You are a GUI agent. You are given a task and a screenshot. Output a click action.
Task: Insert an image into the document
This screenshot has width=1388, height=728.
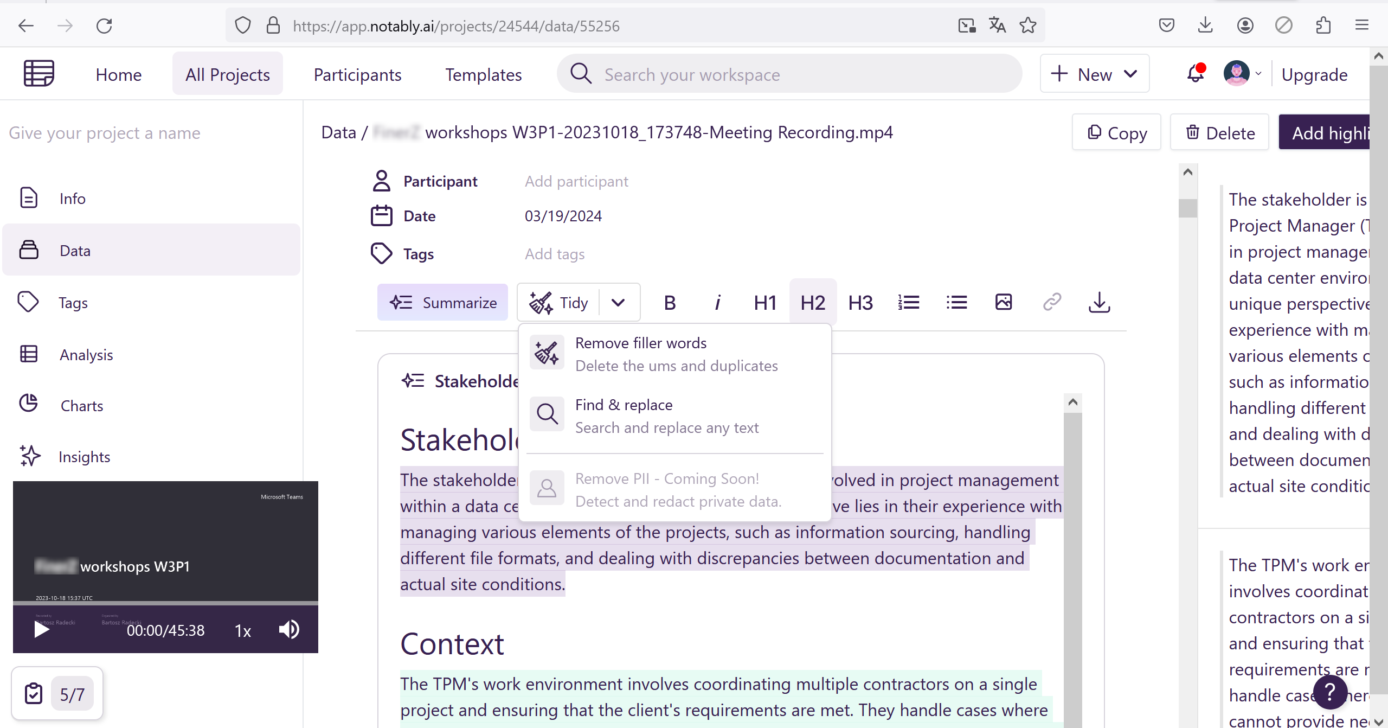coord(1004,302)
